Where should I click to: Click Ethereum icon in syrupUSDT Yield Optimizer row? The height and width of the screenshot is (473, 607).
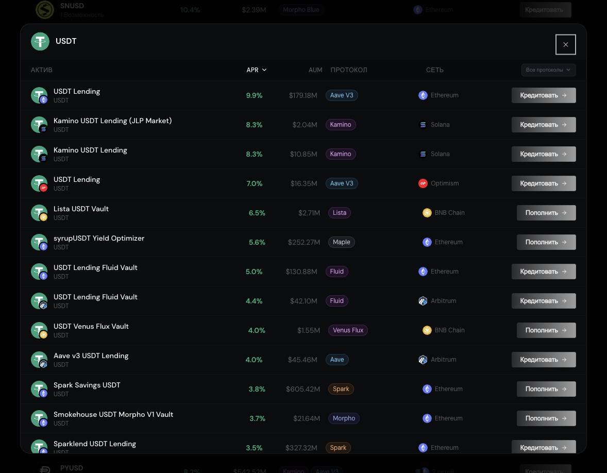point(427,242)
